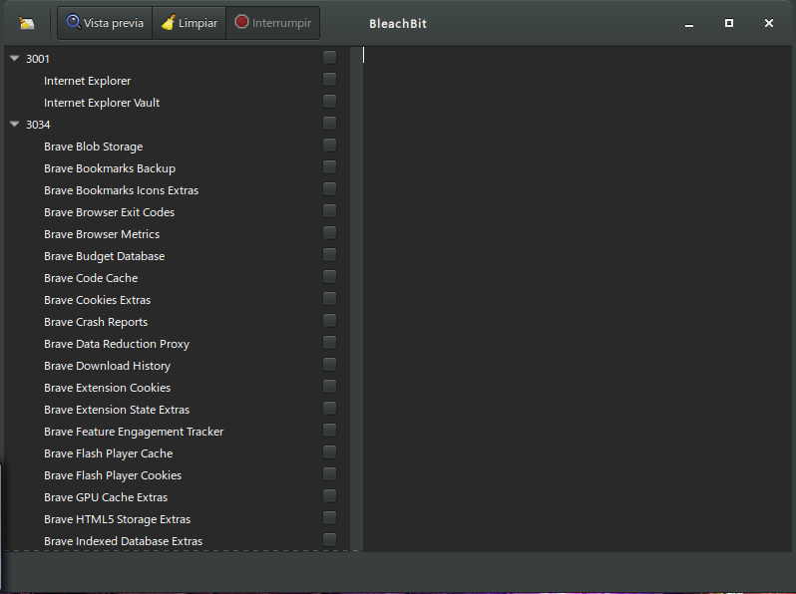The height and width of the screenshot is (594, 796).
Task: Select Brave Indexed Database Extras entry
Action: coord(124,541)
